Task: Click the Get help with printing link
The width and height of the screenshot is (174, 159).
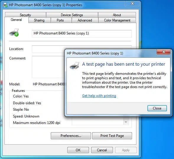Action: point(99,96)
